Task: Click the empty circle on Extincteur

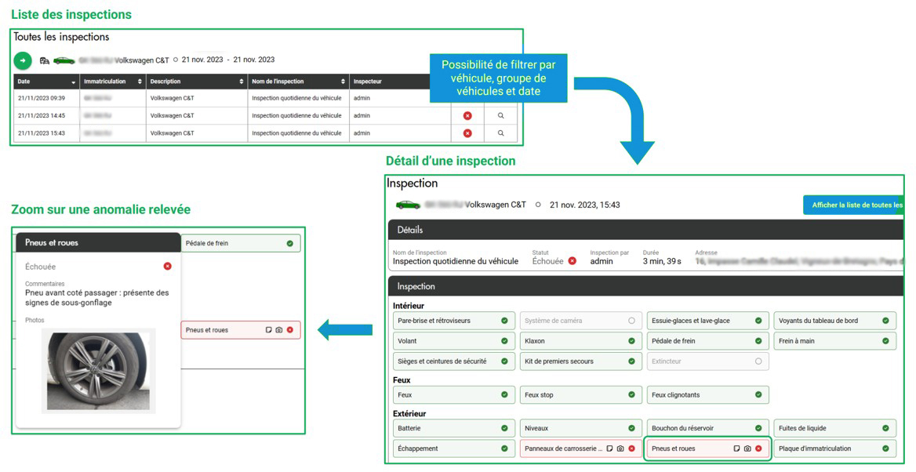Action: pyautogui.click(x=758, y=361)
